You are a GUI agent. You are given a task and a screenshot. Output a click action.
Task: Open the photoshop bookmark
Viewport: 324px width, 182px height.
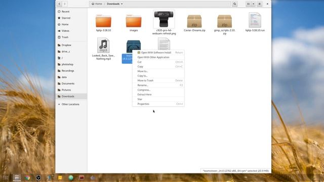click(71, 64)
